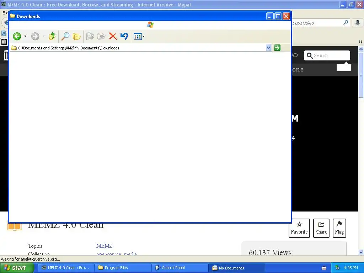The width and height of the screenshot is (364, 273).
Task: Click the Internet Archive bookmark icon
Action: pos(4,42)
